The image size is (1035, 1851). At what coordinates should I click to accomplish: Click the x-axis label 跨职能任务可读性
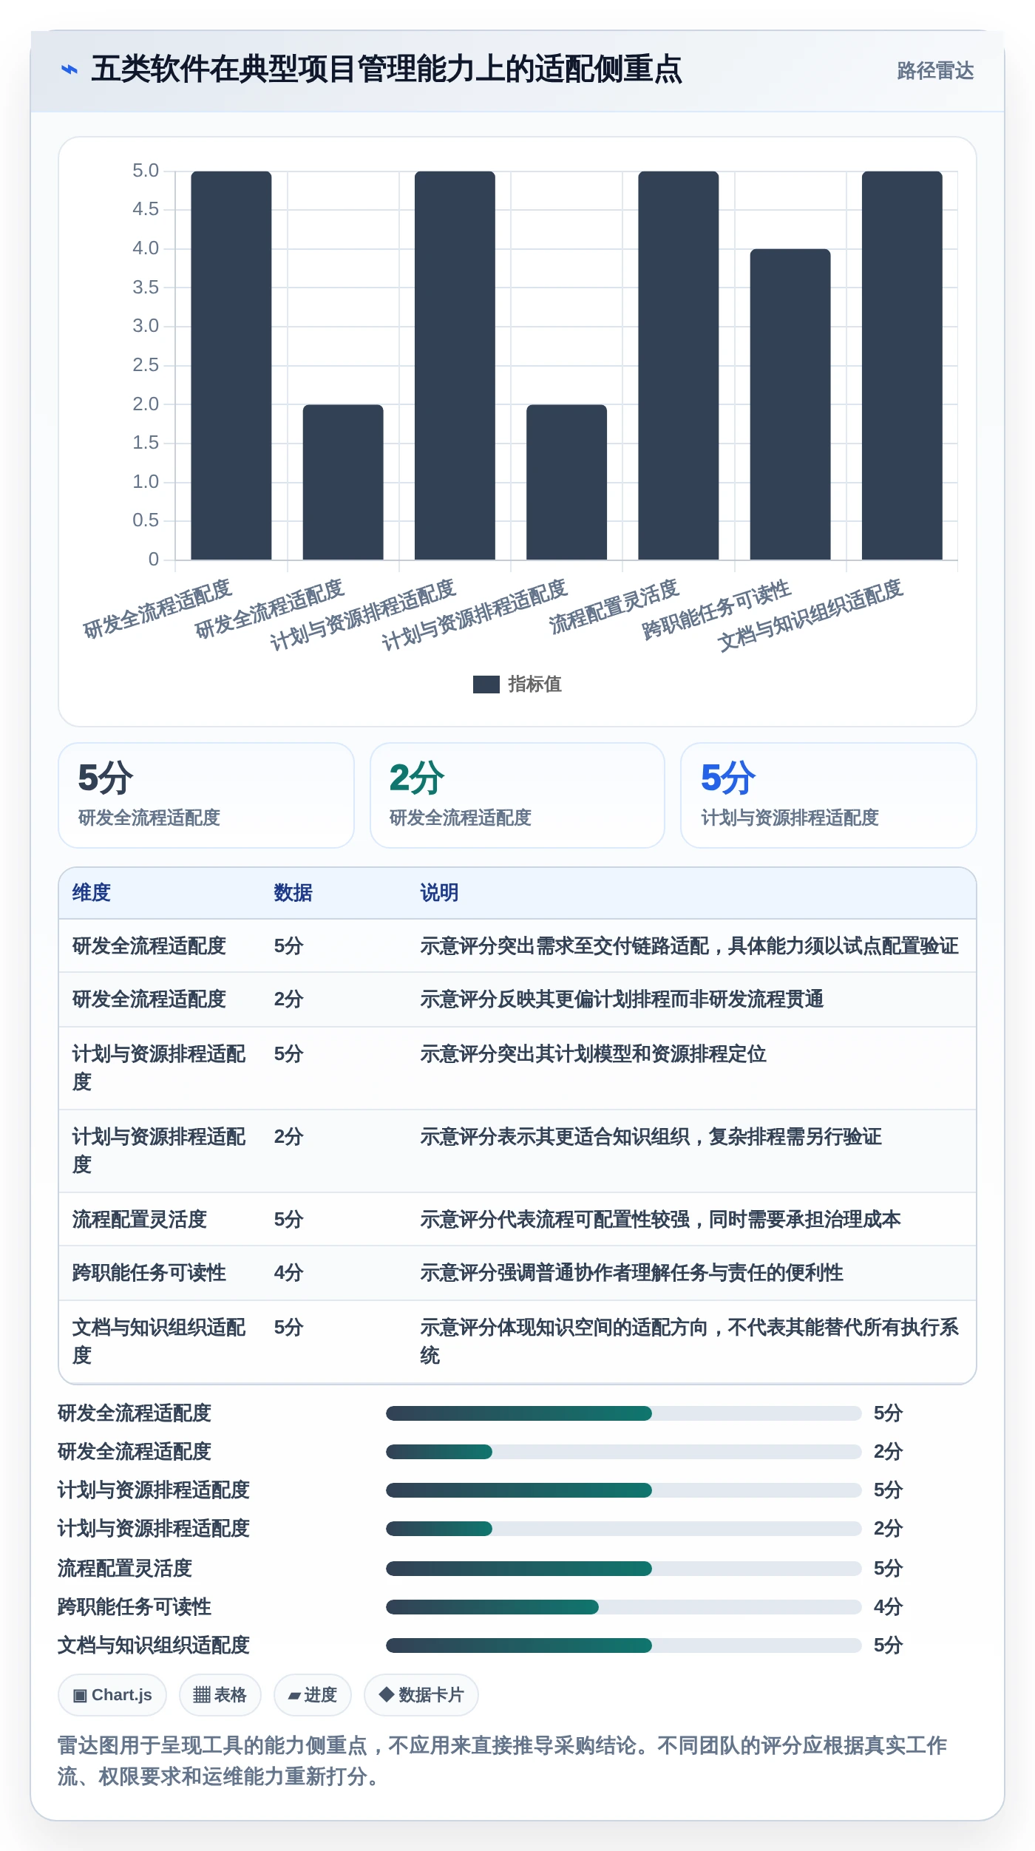716,610
